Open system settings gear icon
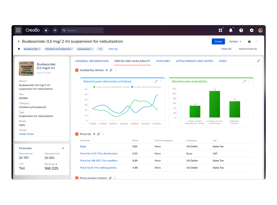The height and width of the screenshot is (205, 277). (x=252, y=30)
